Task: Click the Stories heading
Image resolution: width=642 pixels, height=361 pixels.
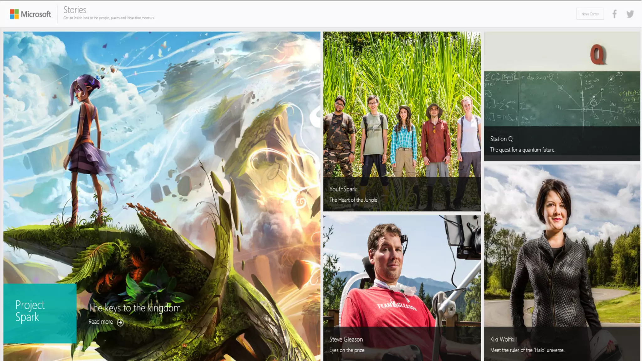Action: [x=75, y=10]
